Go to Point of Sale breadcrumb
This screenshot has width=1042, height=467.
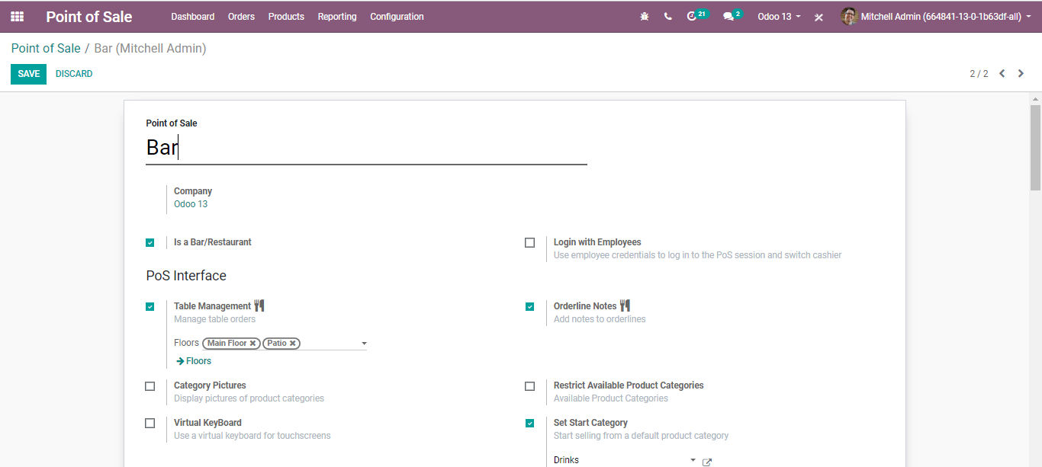pyautogui.click(x=46, y=48)
